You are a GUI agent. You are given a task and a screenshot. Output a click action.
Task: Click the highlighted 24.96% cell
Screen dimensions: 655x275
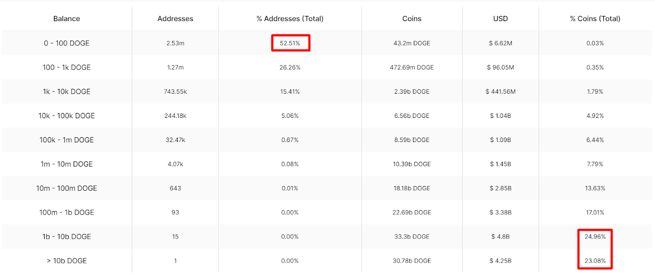[x=595, y=237]
